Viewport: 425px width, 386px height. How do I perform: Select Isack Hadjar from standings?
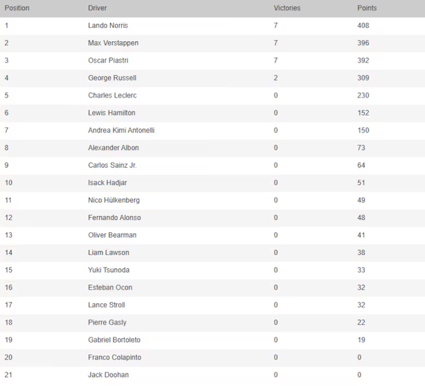tap(107, 183)
